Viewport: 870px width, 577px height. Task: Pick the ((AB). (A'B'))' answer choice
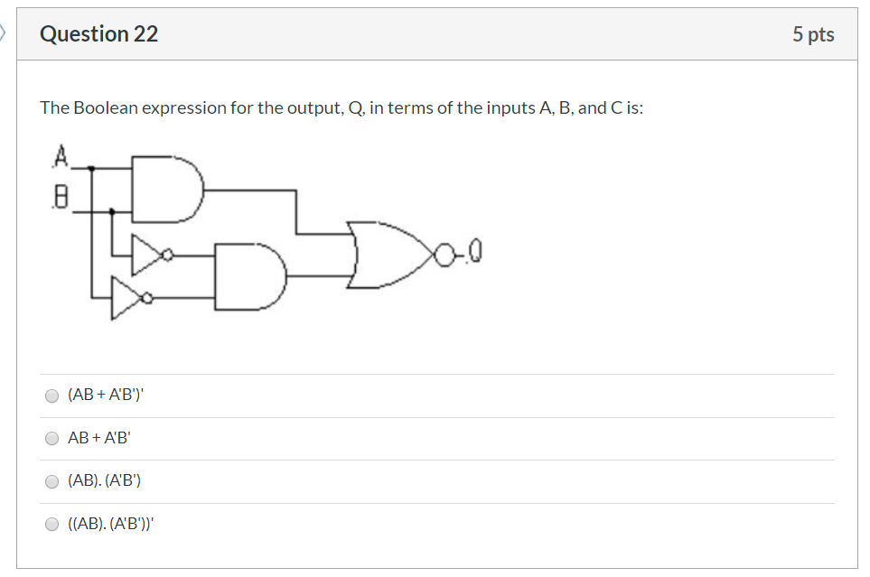(x=51, y=522)
